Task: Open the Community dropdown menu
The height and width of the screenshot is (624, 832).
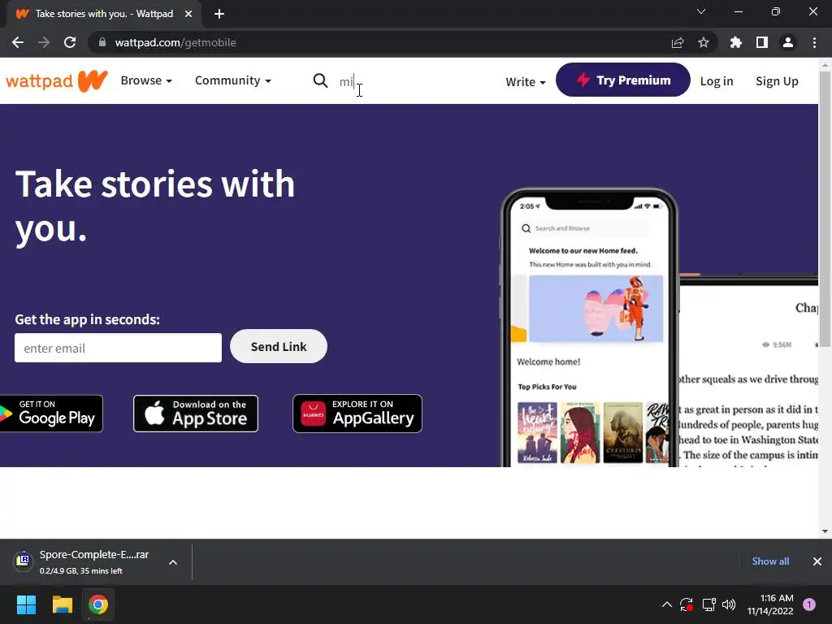Action: 233,80
